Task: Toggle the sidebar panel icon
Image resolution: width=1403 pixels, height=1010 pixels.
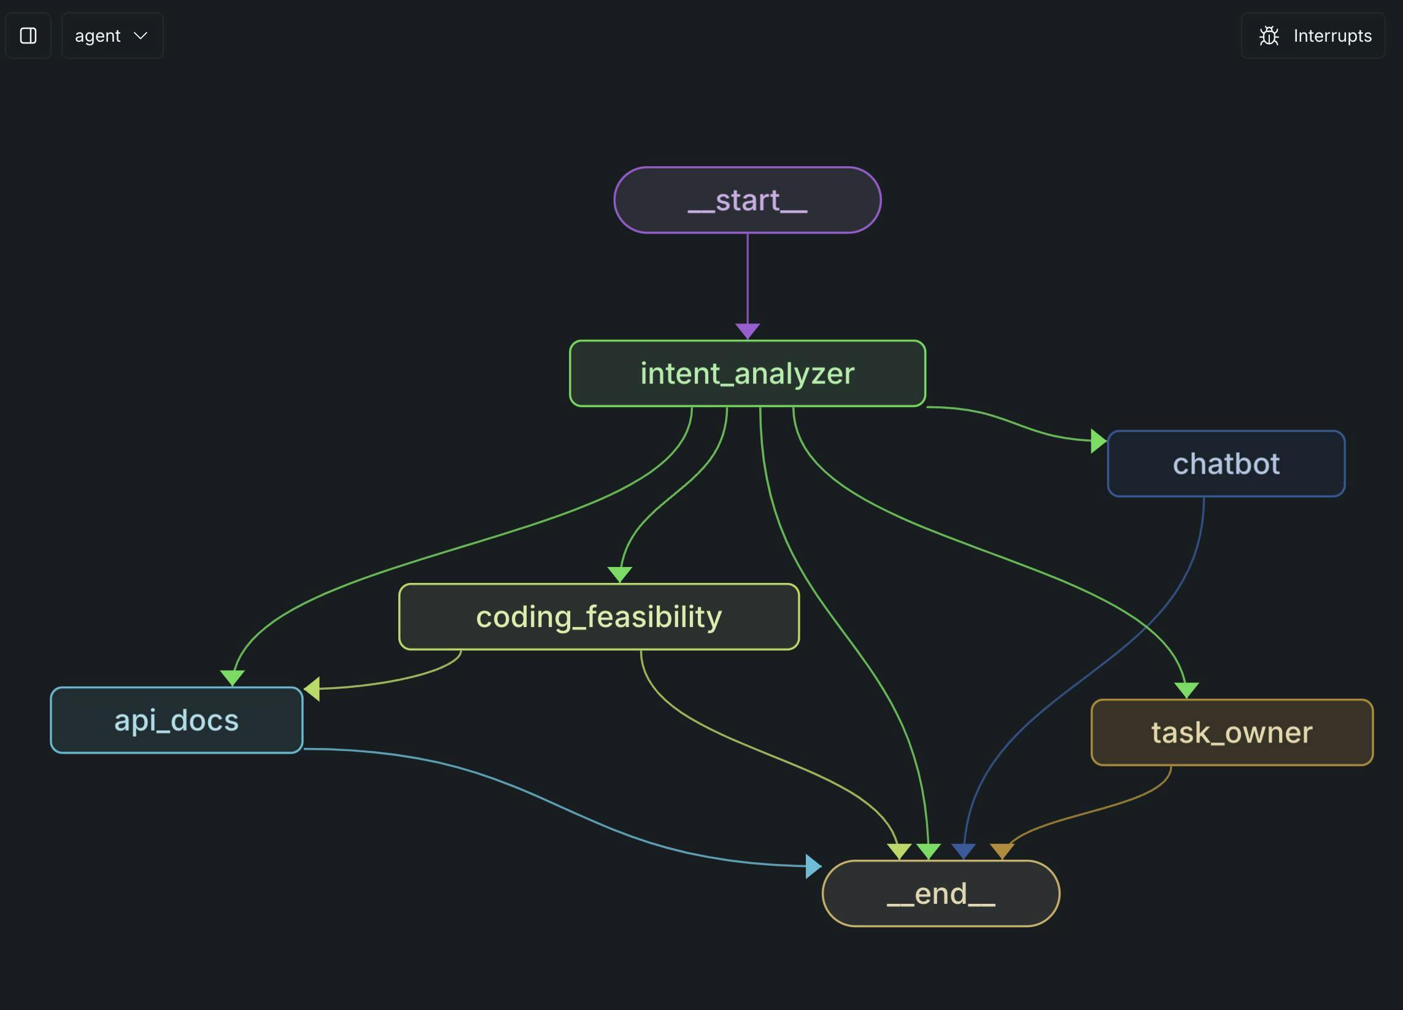Action: [28, 36]
